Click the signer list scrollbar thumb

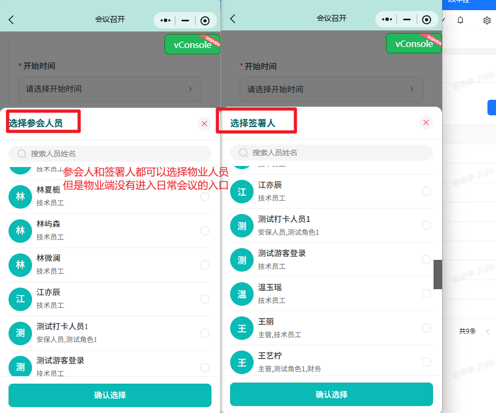[437, 274]
